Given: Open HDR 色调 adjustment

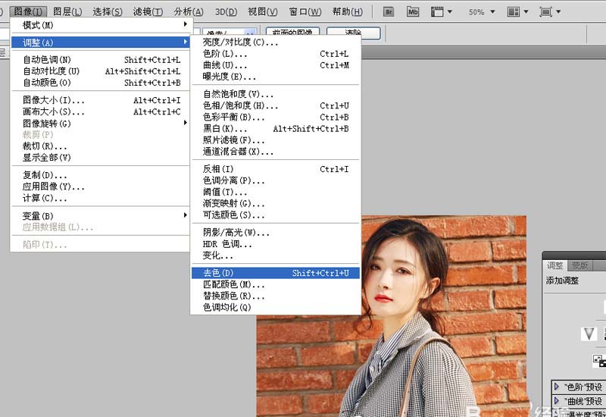Looking at the screenshot, I should click(276, 244).
